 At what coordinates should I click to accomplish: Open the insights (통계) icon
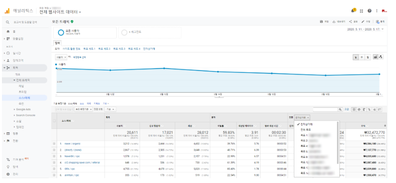pos(377,22)
